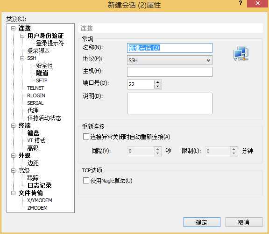269x234 pixels.
Task: Click the session computer icon
Action: tap(241, 53)
